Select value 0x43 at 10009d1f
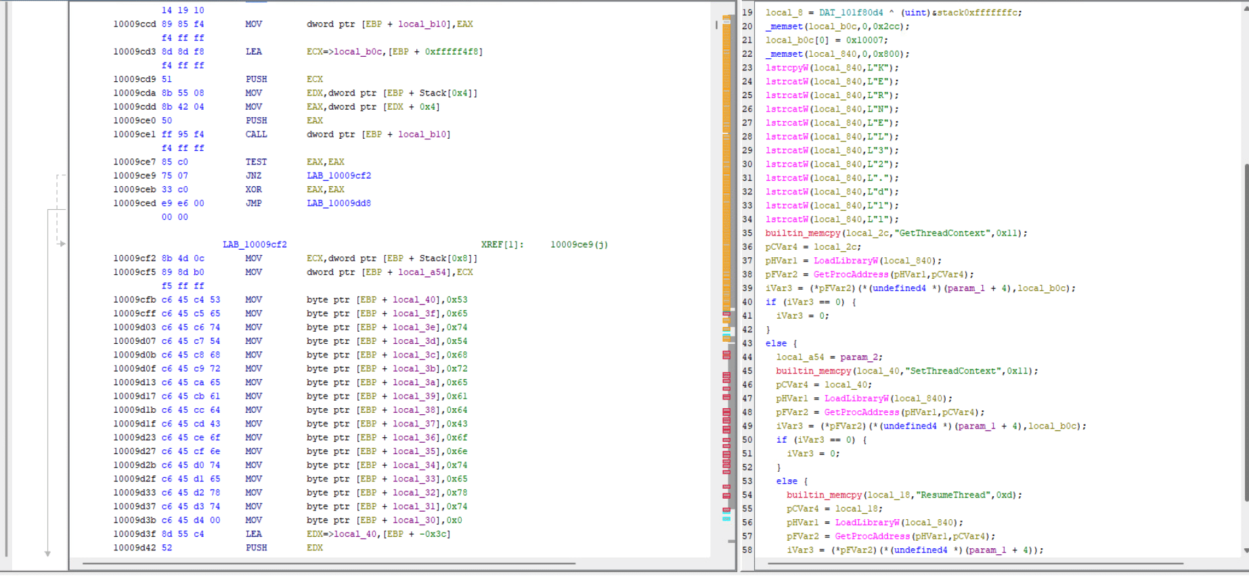 (x=456, y=424)
